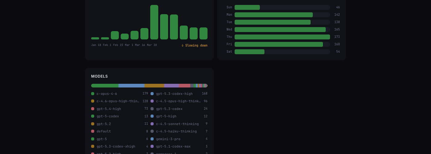This screenshot has height=154, width=431.
Task: Click the down arrow beside Slowing down
Action: point(183,46)
